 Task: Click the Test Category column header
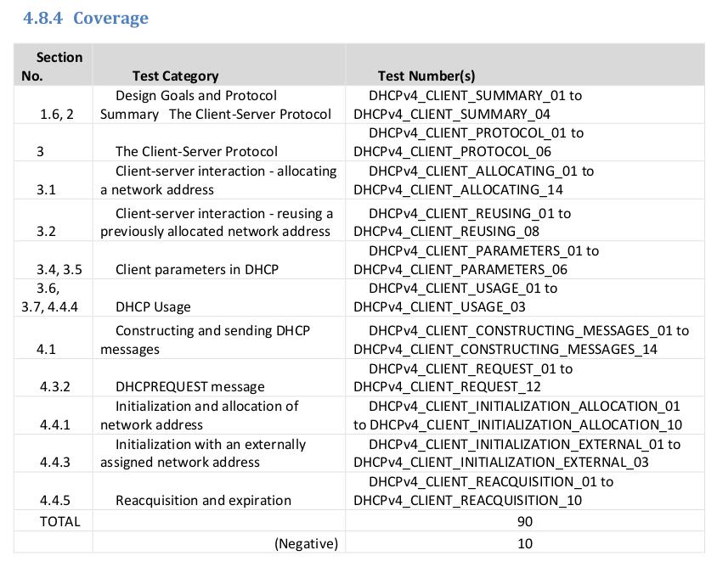(x=175, y=76)
